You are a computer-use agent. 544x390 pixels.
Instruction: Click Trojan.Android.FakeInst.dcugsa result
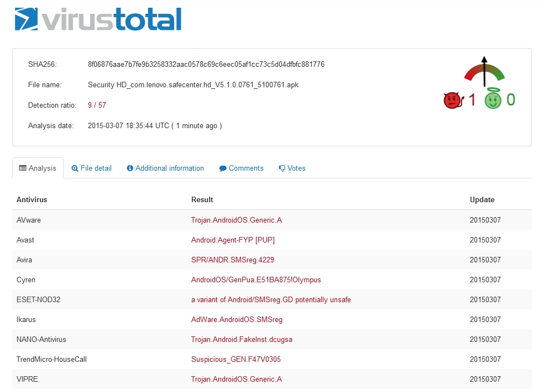coord(242,340)
